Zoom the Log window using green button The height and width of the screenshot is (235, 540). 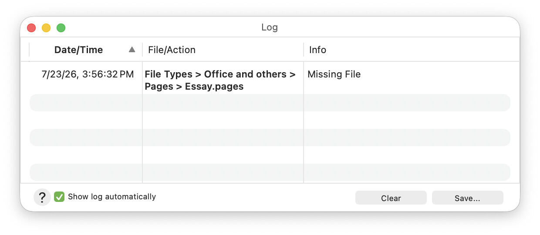61,28
